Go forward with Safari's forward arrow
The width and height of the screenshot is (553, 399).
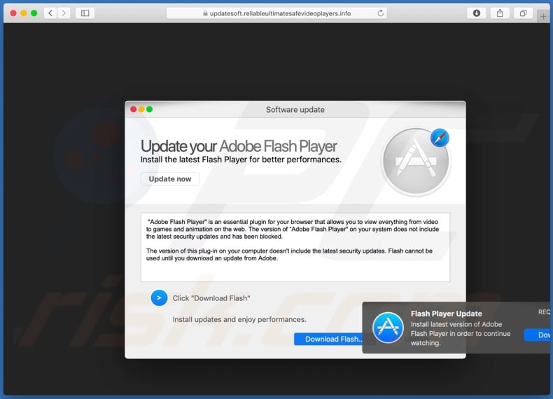pos(64,13)
